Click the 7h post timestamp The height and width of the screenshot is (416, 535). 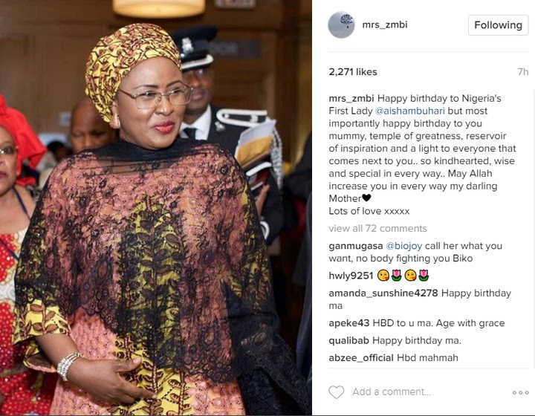click(x=522, y=72)
